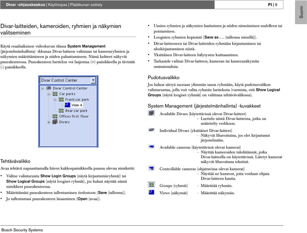Select Car parks label in the tree
307x233 pixels.
[x=67, y=94]
